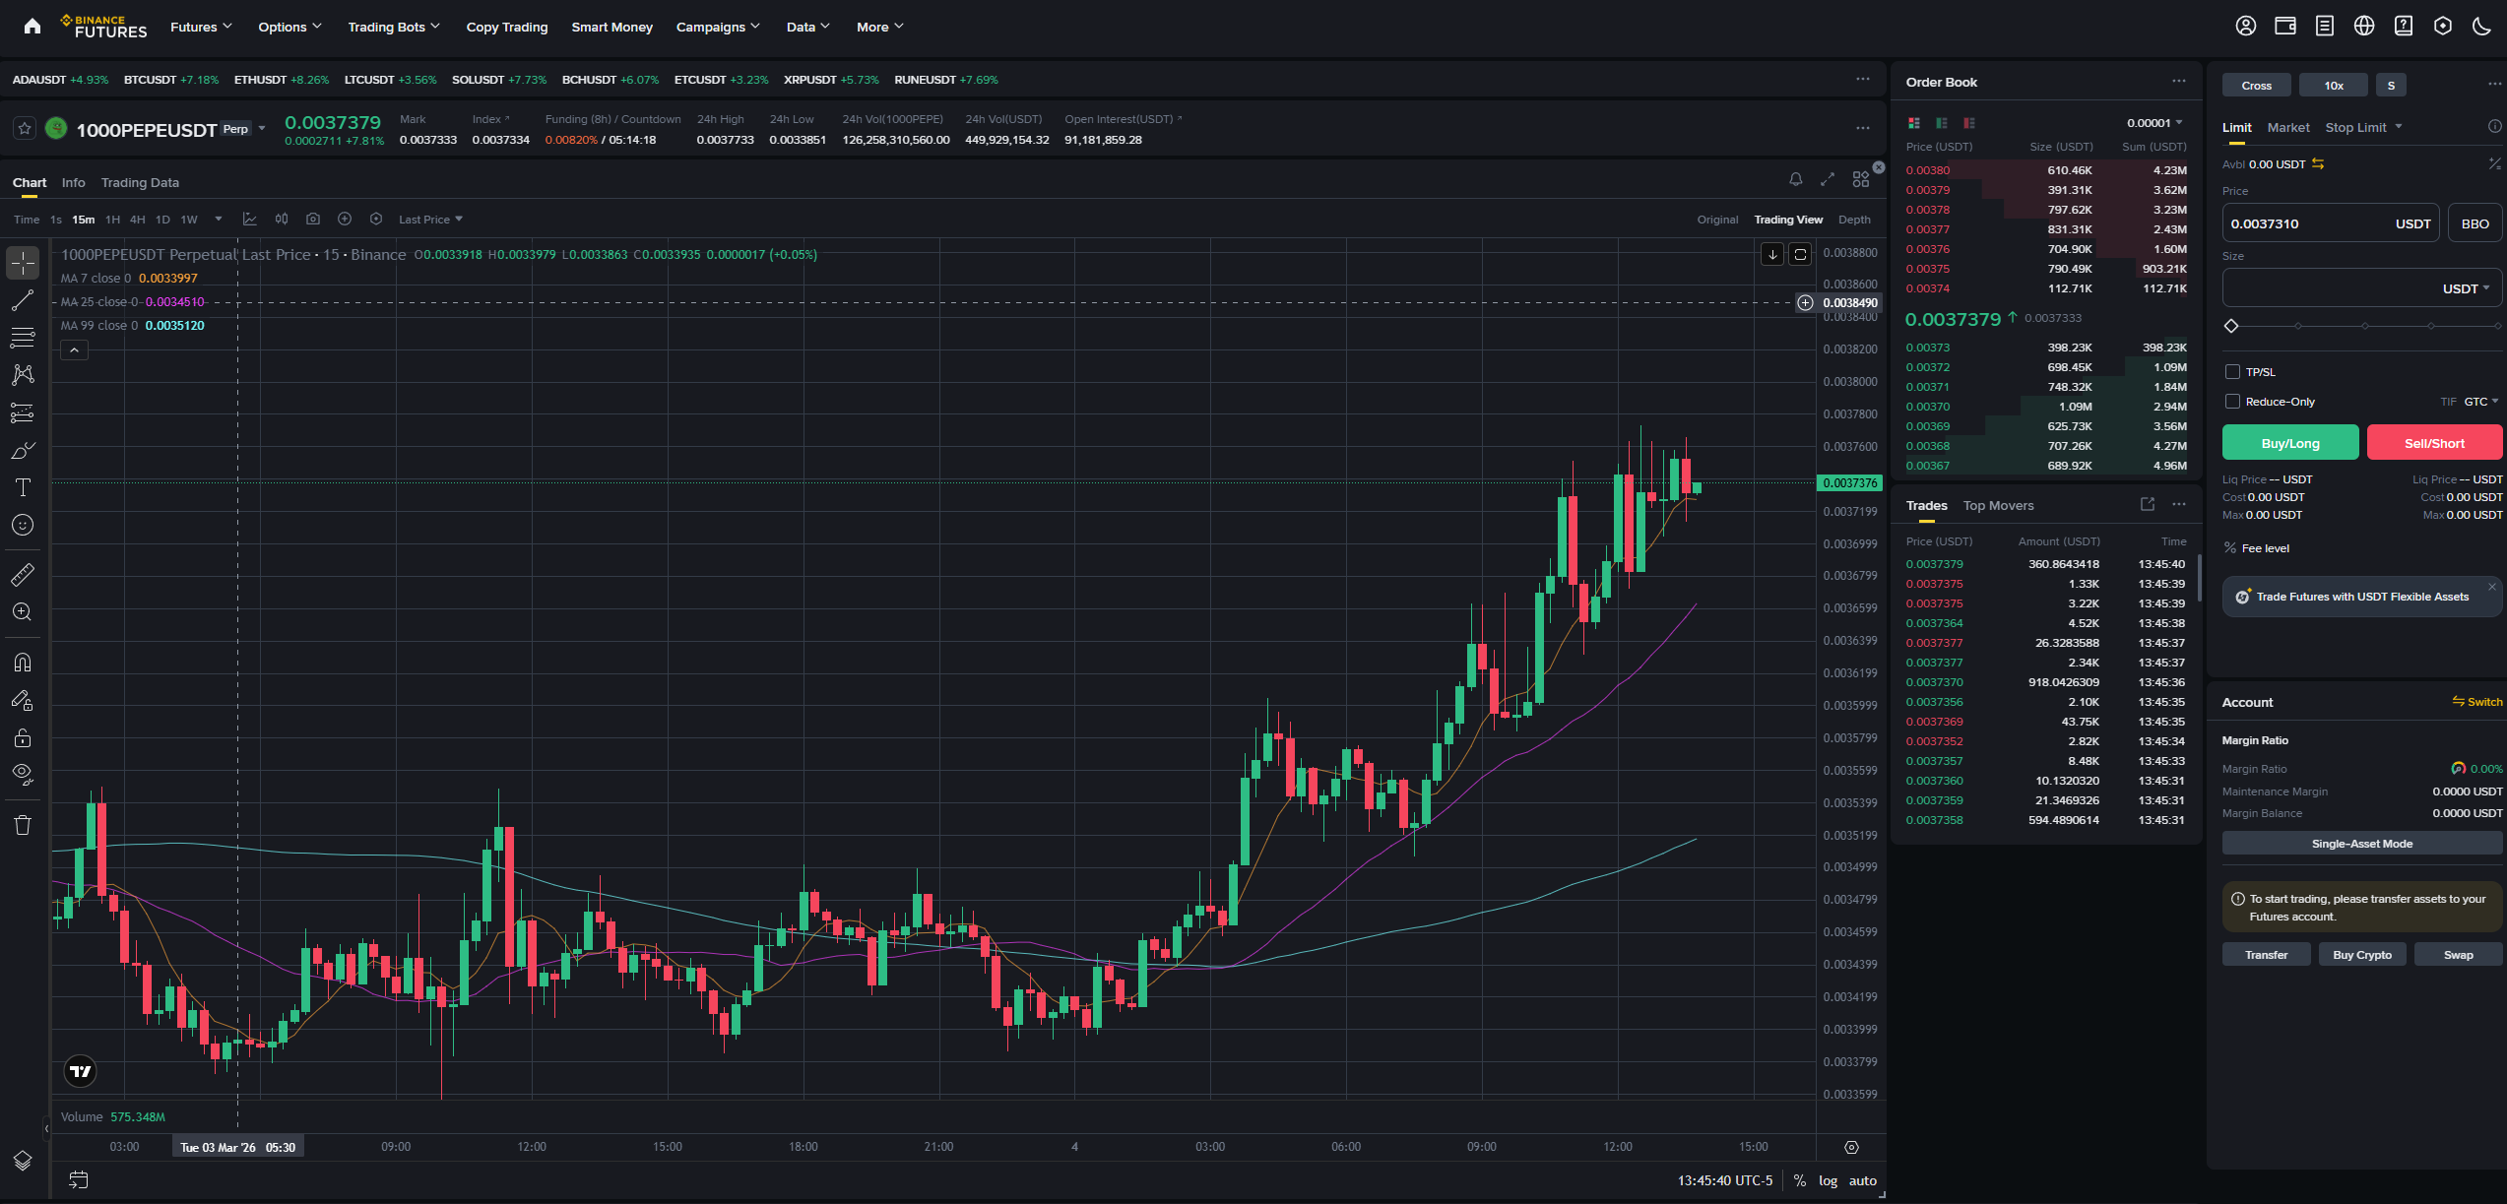Select the Trend Line drawing tool

pos(22,300)
